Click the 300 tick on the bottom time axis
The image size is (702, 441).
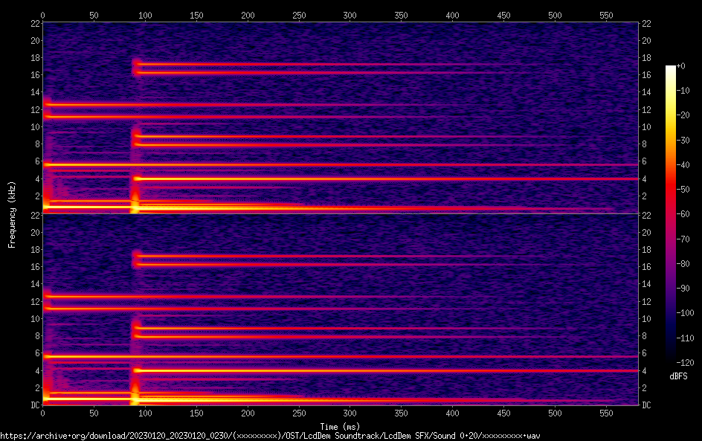click(x=350, y=413)
